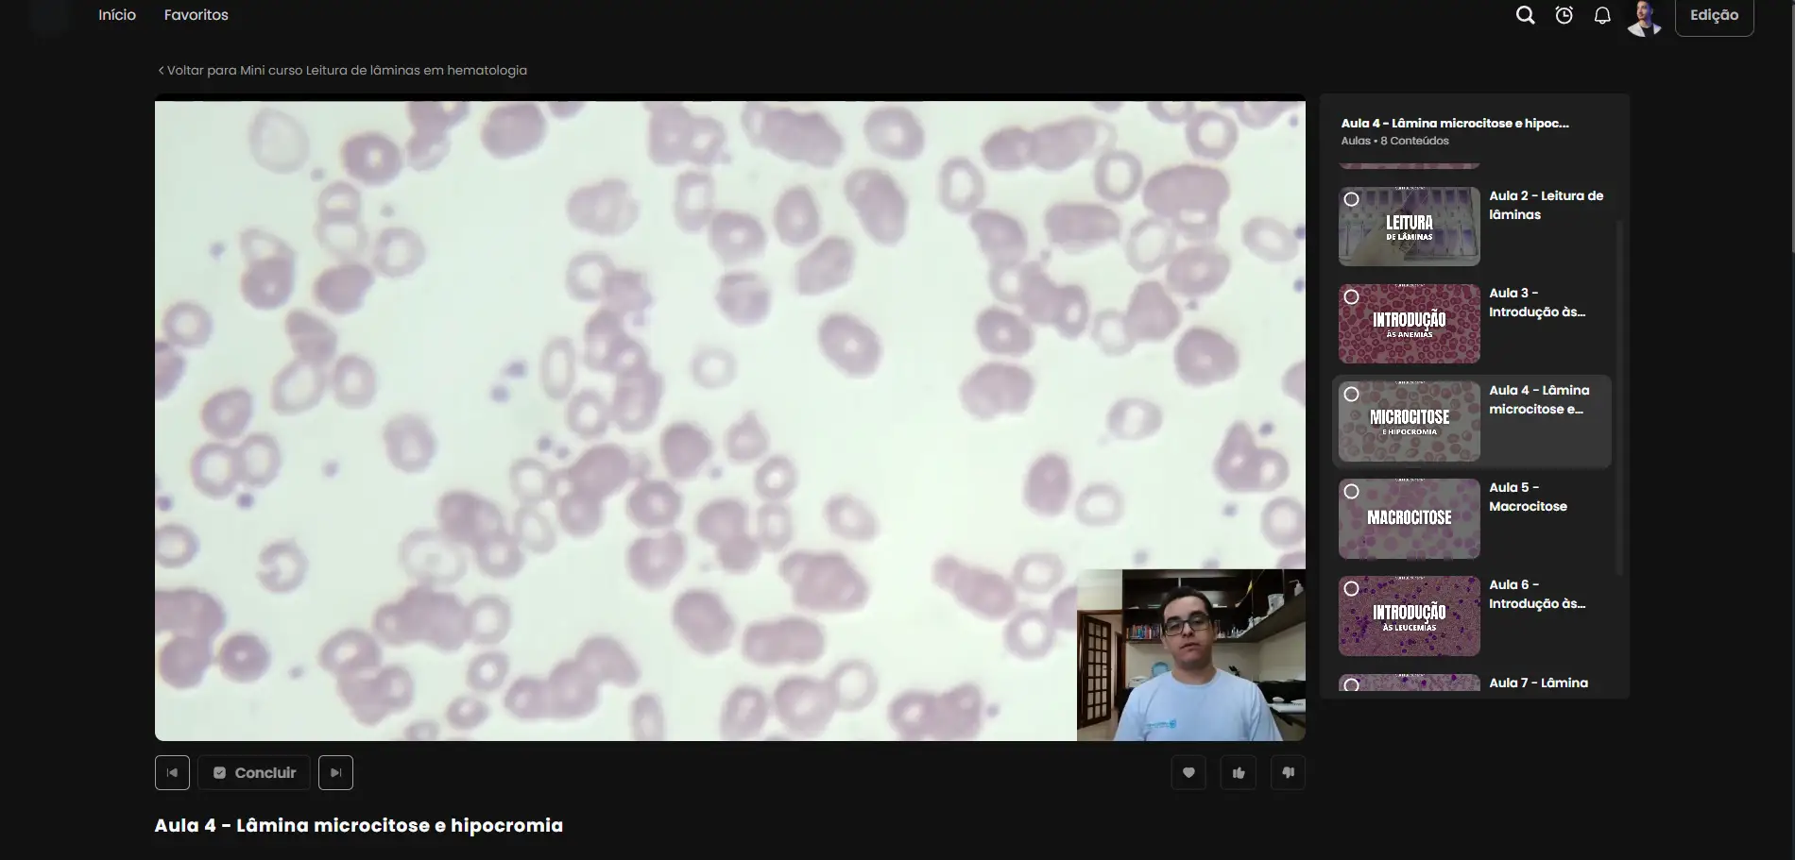Select the Aula 6 Introdução às leucemias thumbnail
1795x860 pixels.
tap(1409, 615)
